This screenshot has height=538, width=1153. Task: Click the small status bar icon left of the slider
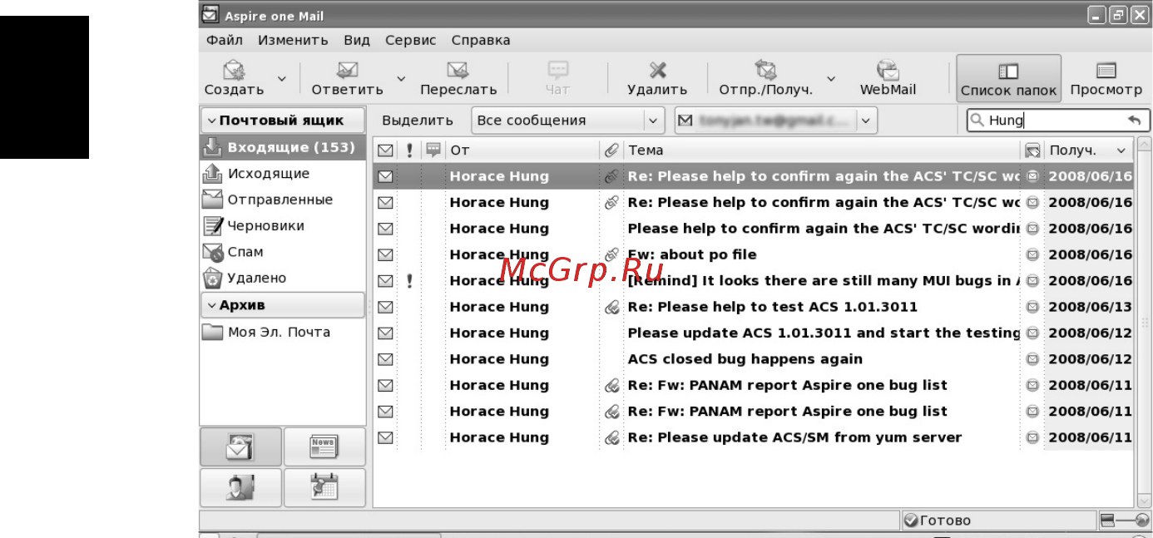coord(1106,521)
